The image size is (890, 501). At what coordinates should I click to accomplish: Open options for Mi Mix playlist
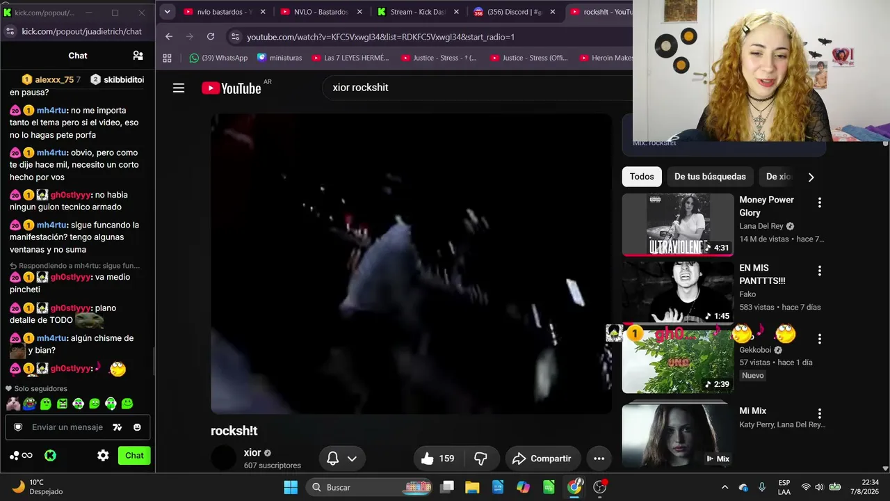coord(819,413)
